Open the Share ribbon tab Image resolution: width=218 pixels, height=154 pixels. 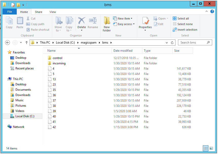click(38, 12)
